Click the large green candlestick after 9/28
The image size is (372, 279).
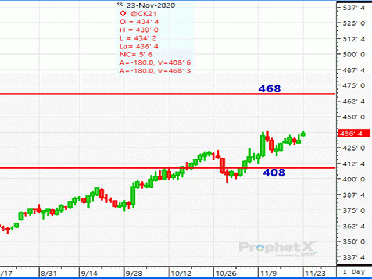133,195
